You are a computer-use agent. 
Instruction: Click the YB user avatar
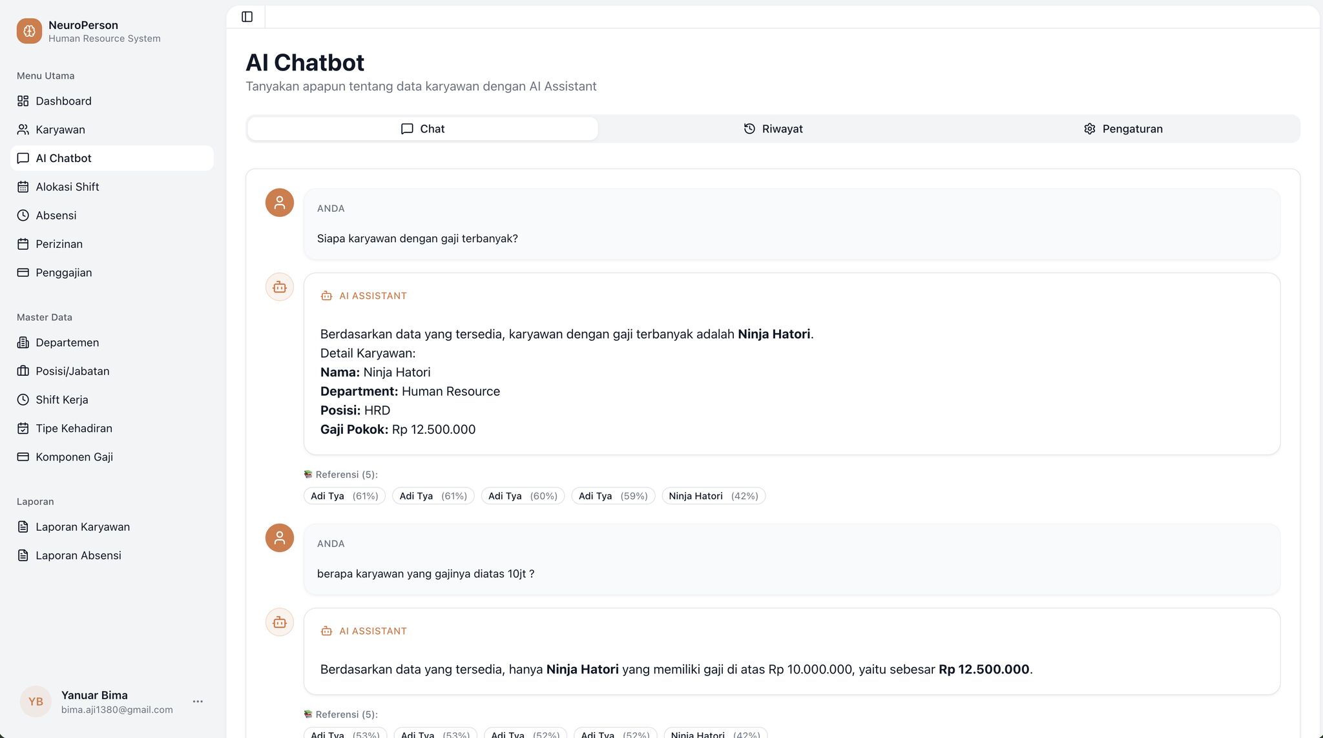click(36, 702)
